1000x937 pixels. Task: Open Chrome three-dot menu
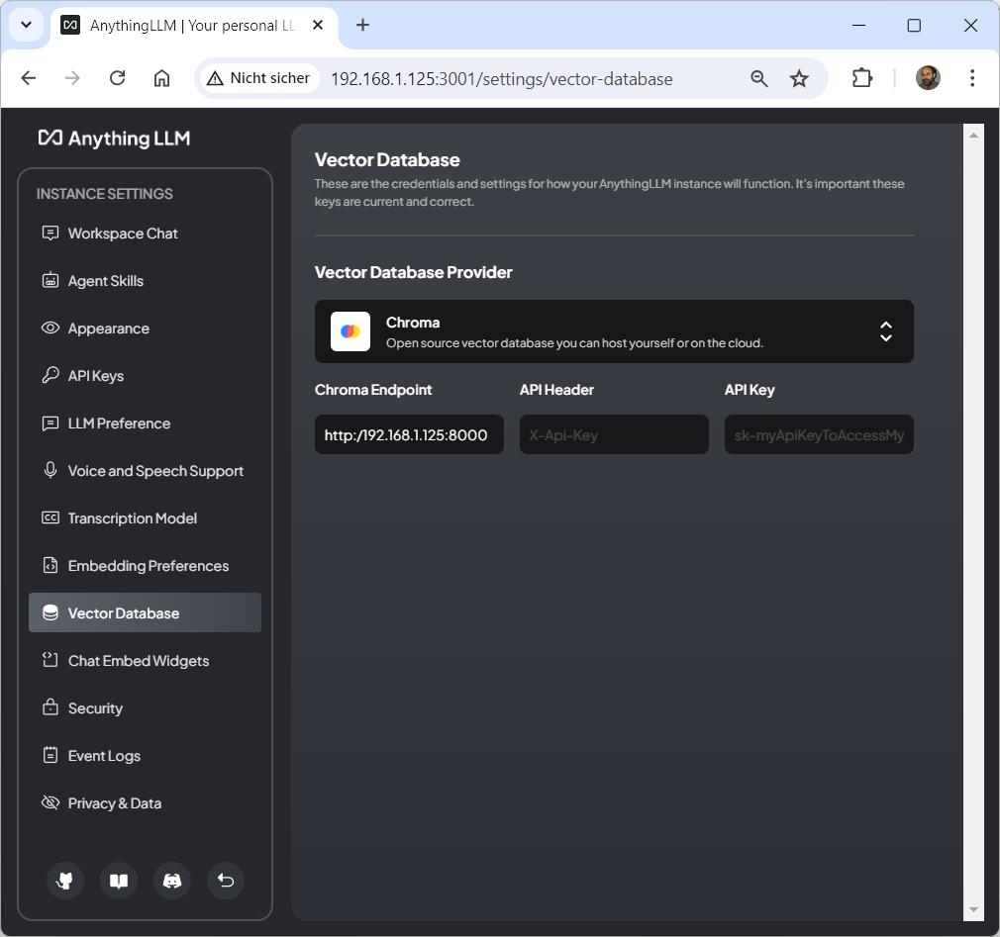pyautogui.click(x=972, y=78)
